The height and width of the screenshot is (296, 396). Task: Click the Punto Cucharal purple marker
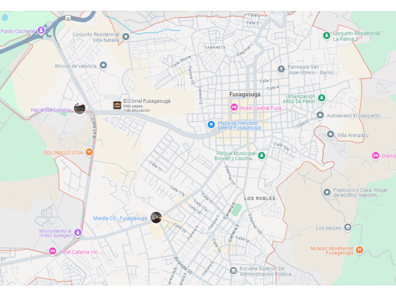pos(41,30)
